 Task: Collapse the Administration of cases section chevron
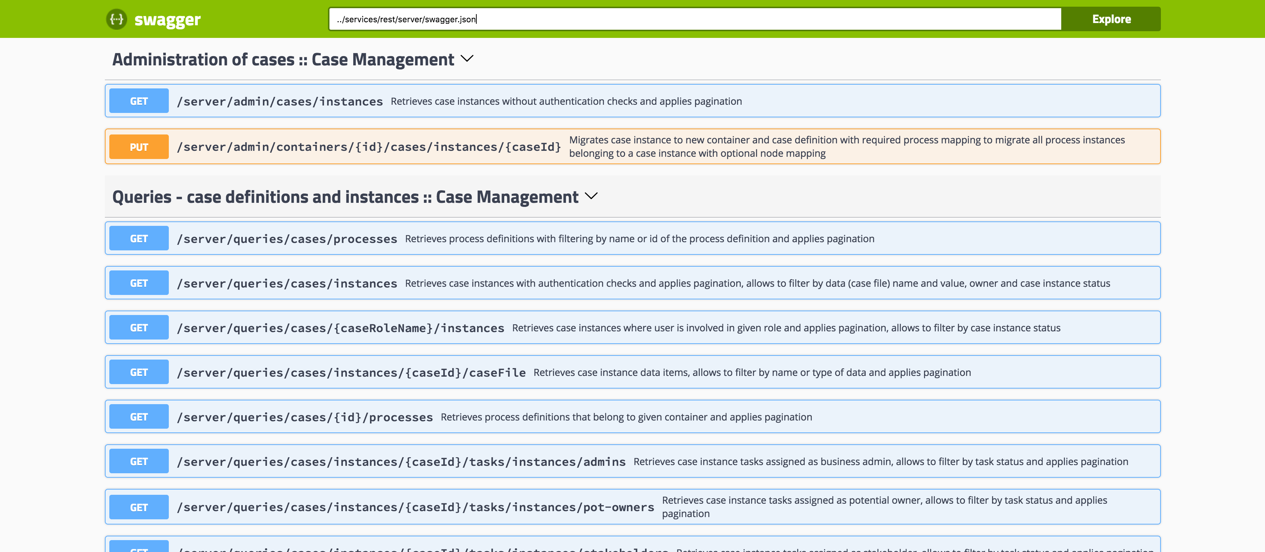click(467, 59)
